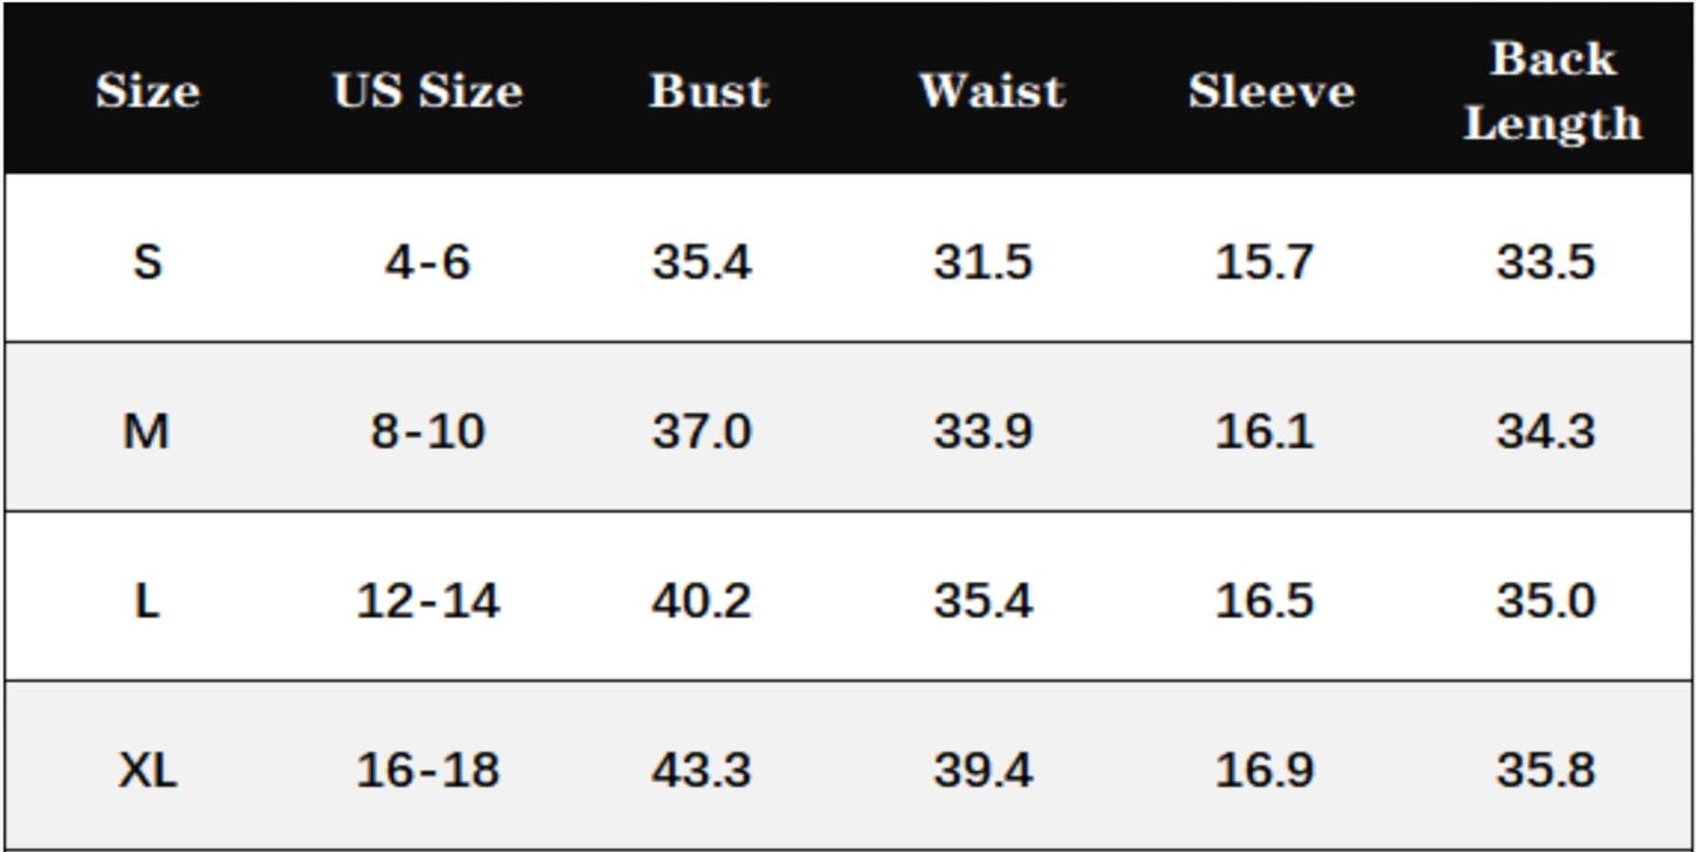Select the XL size cell
1696x852 pixels.
pyautogui.click(x=147, y=769)
